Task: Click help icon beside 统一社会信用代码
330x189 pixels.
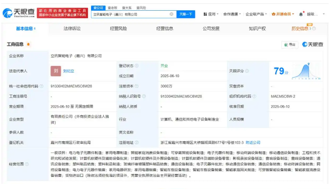Action: 42,86
